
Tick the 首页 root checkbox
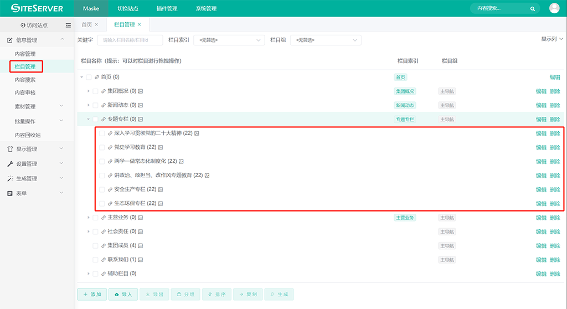click(89, 78)
